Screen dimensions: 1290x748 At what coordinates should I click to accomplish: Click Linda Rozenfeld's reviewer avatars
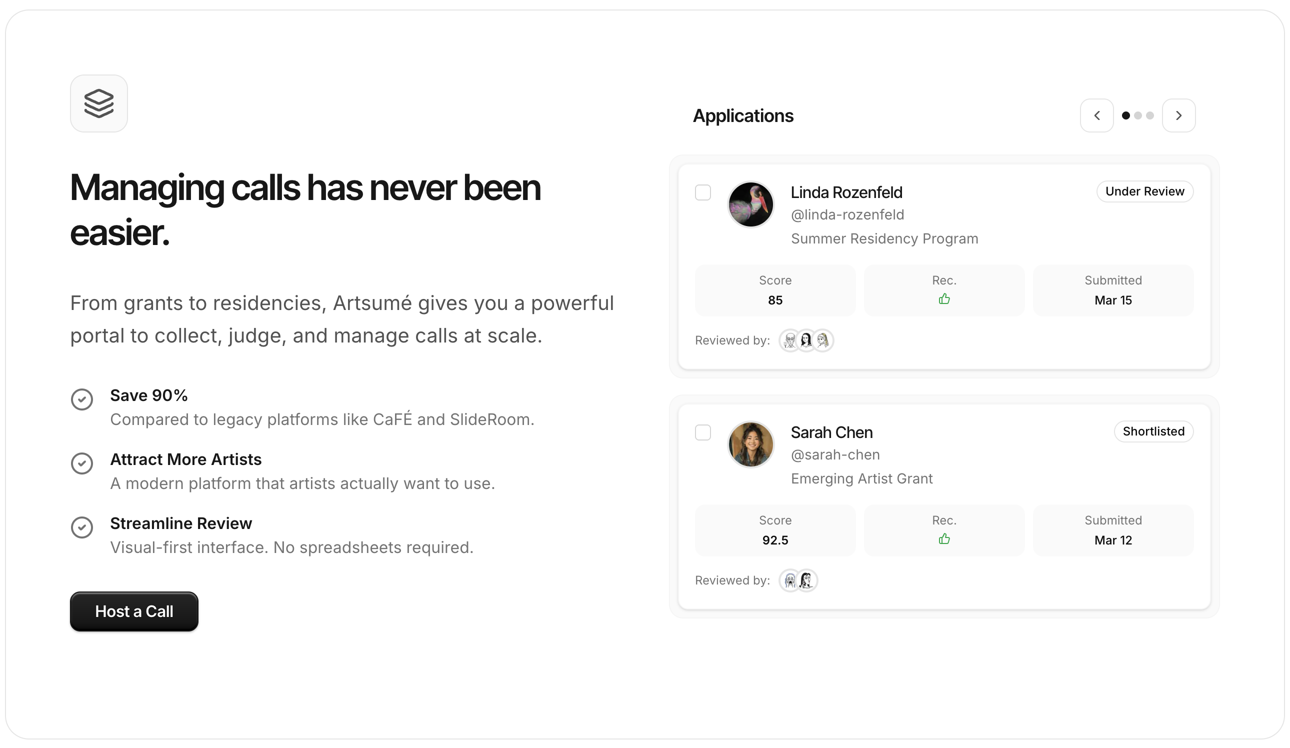tap(806, 340)
